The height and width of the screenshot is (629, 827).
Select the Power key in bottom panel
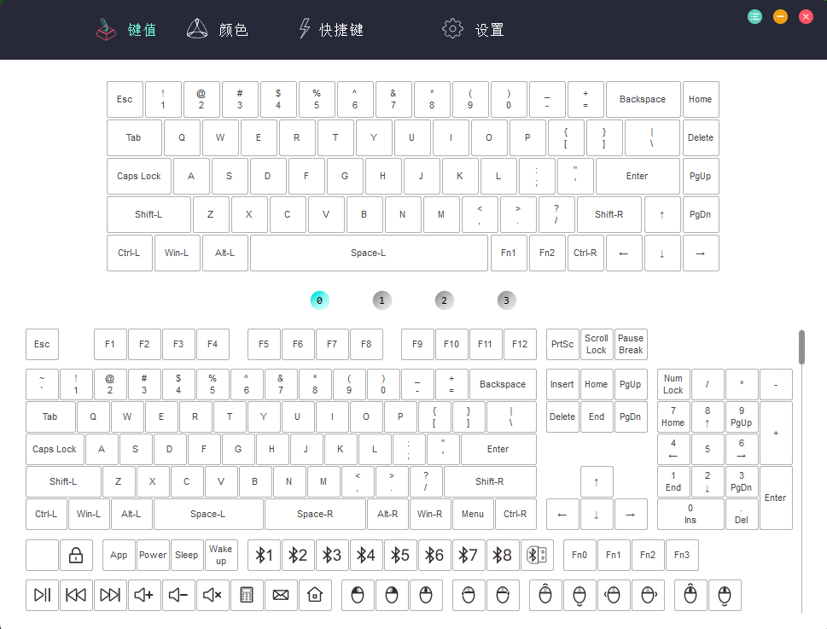(x=153, y=555)
